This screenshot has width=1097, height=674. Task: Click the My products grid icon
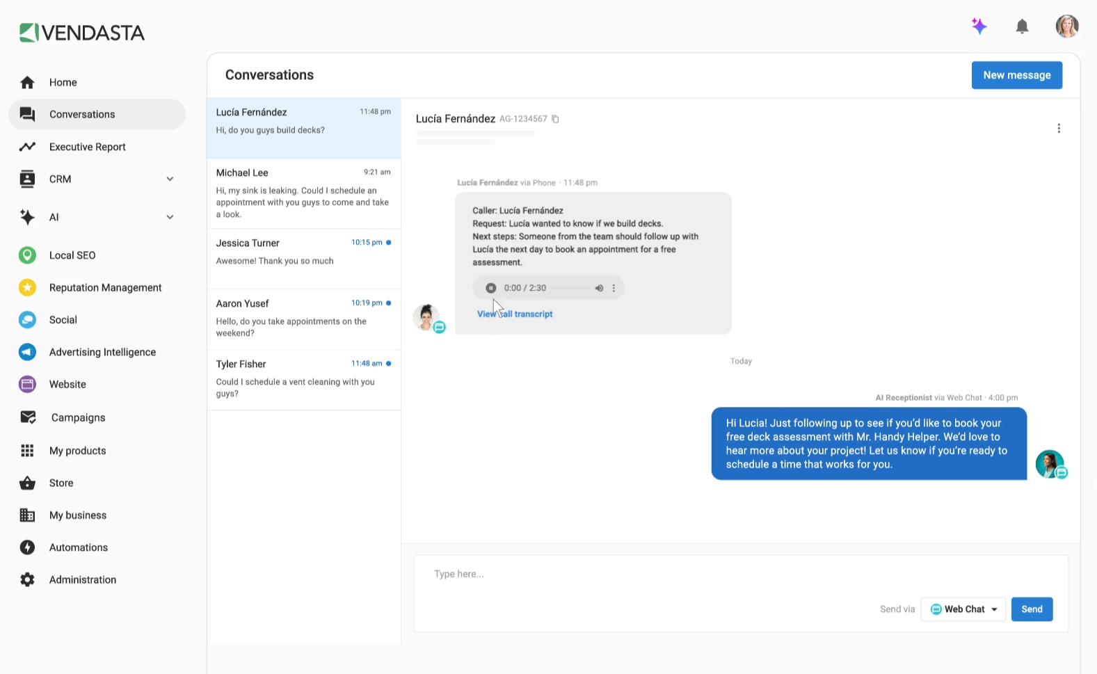pos(27,451)
